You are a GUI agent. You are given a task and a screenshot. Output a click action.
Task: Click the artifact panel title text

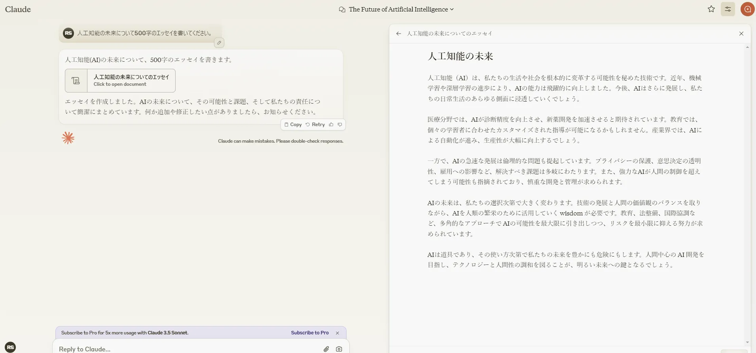point(450,34)
